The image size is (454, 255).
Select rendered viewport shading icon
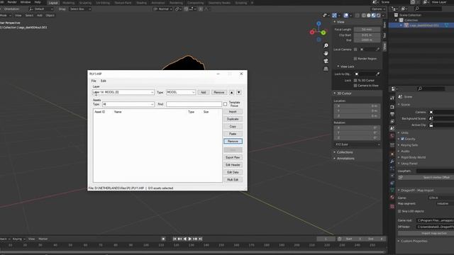pyautogui.click(x=378, y=16)
